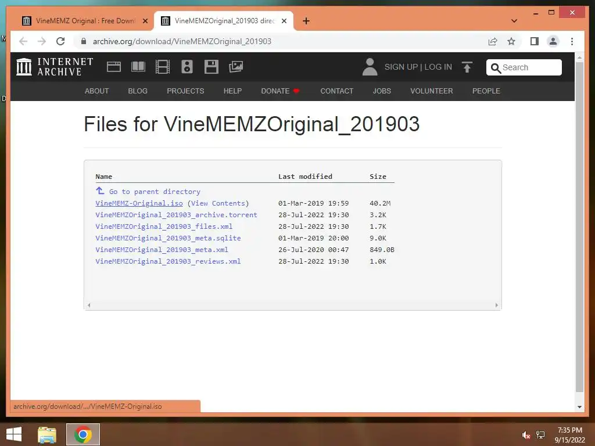Screen dimensions: 595x446
Task: Click the browser forward arrow
Action: click(x=42, y=41)
